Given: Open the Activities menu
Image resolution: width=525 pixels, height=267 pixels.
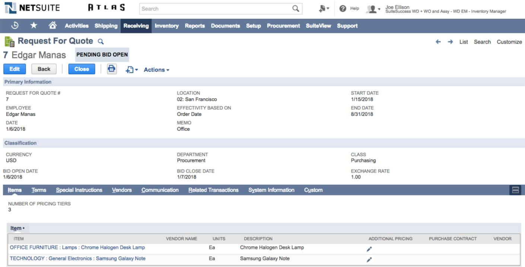Looking at the screenshot, I should pyautogui.click(x=77, y=26).
